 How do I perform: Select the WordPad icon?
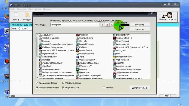(x=41, y=66)
